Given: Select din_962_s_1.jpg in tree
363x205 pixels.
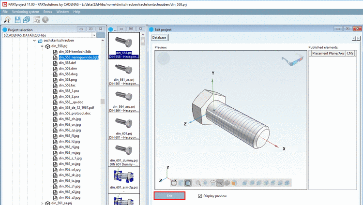Looking at the screenshot, I should coord(70,158).
